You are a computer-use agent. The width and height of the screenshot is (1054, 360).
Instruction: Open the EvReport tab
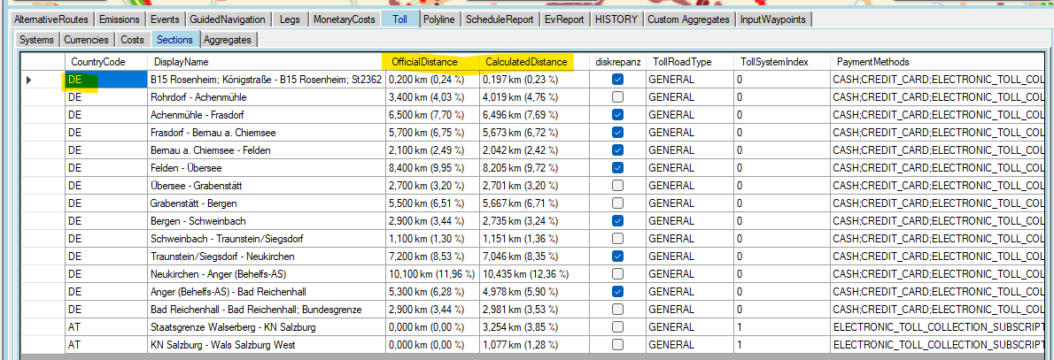[x=565, y=19]
